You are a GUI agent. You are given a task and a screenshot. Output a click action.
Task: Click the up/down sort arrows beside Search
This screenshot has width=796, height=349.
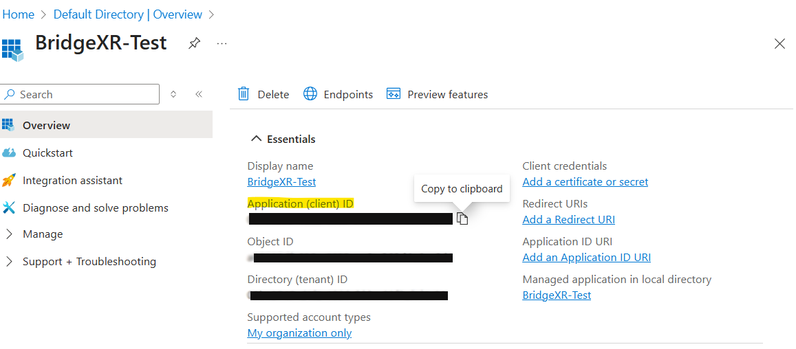click(x=173, y=94)
